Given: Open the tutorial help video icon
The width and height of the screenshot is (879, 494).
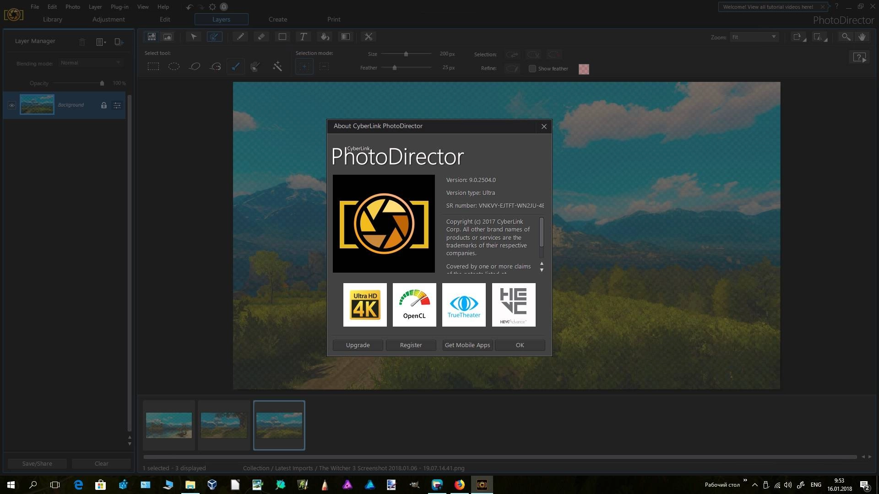Looking at the screenshot, I should click(x=859, y=58).
